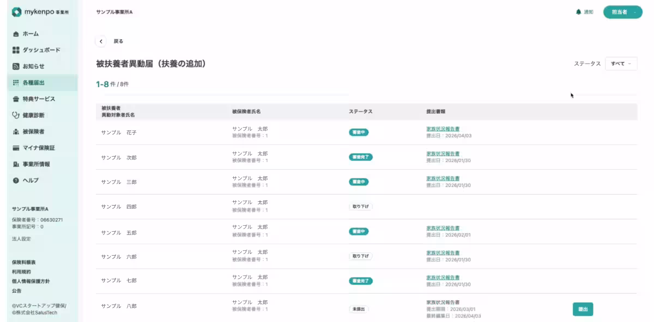Click the 提出 button for サンプル 八郎
The image size is (654, 322).
pyautogui.click(x=583, y=309)
